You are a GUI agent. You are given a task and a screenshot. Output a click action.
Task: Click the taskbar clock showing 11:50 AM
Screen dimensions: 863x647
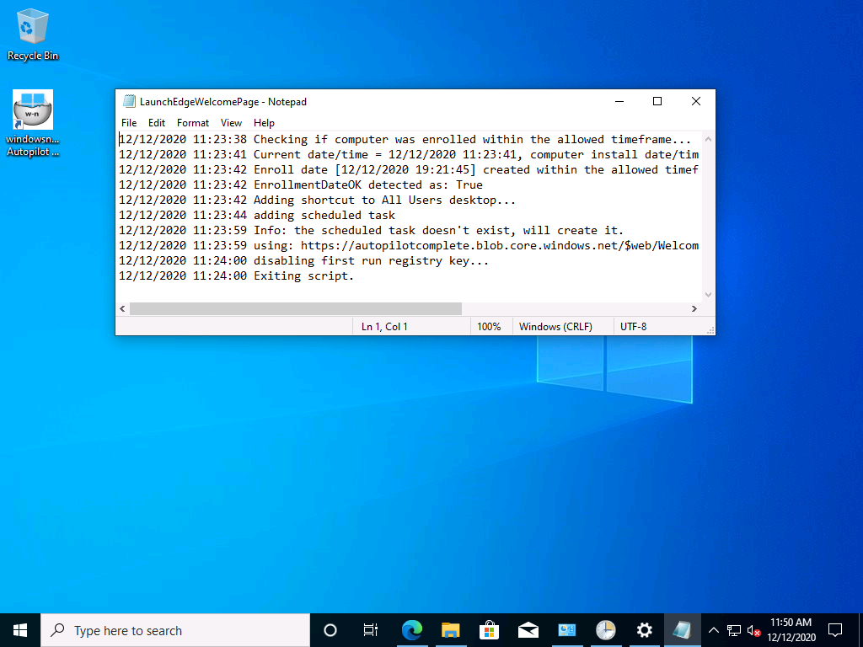coord(791,630)
